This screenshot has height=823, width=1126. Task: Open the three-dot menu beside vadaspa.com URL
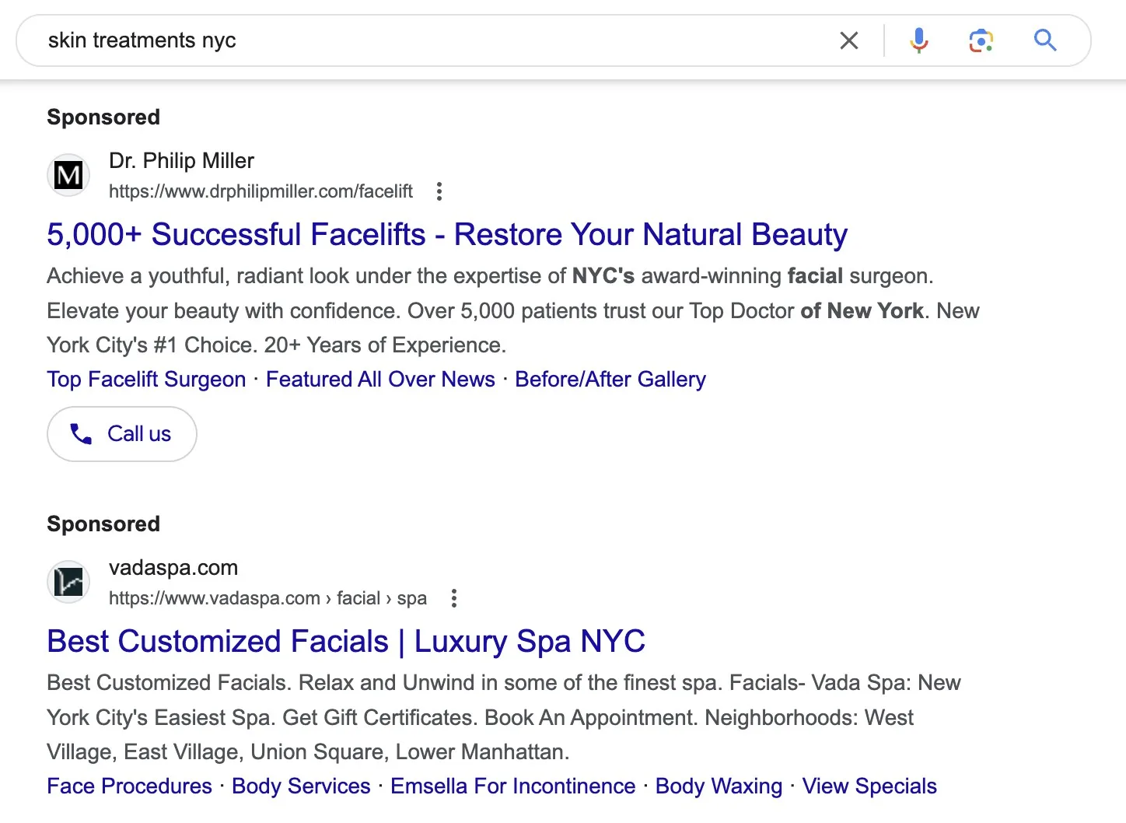(454, 598)
